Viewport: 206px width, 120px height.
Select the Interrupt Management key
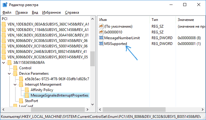(43, 84)
